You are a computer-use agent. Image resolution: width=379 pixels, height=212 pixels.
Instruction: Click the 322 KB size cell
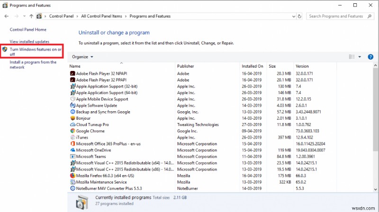point(285,182)
